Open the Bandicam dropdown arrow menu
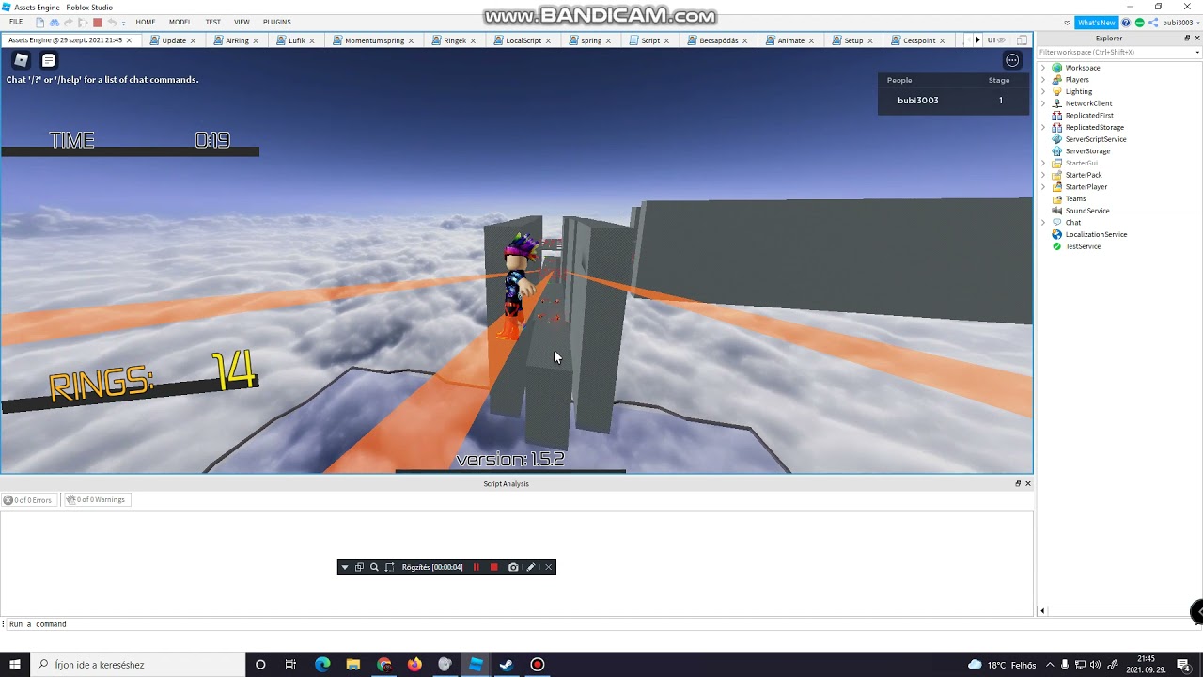Screen dimensions: 1203x677 pyautogui.click(x=344, y=567)
